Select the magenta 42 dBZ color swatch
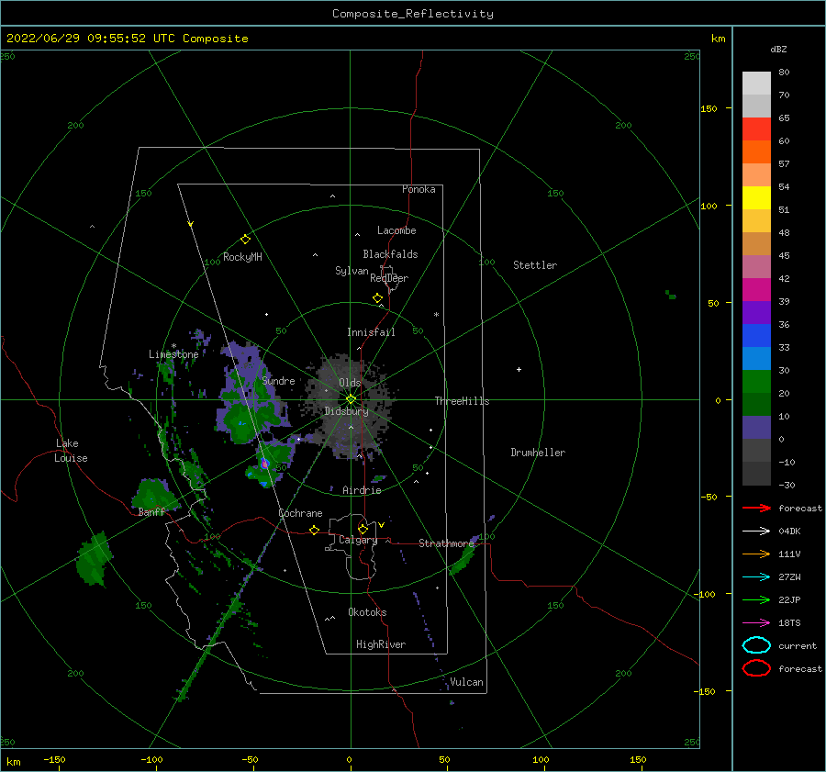The height and width of the screenshot is (772, 826). [756, 289]
